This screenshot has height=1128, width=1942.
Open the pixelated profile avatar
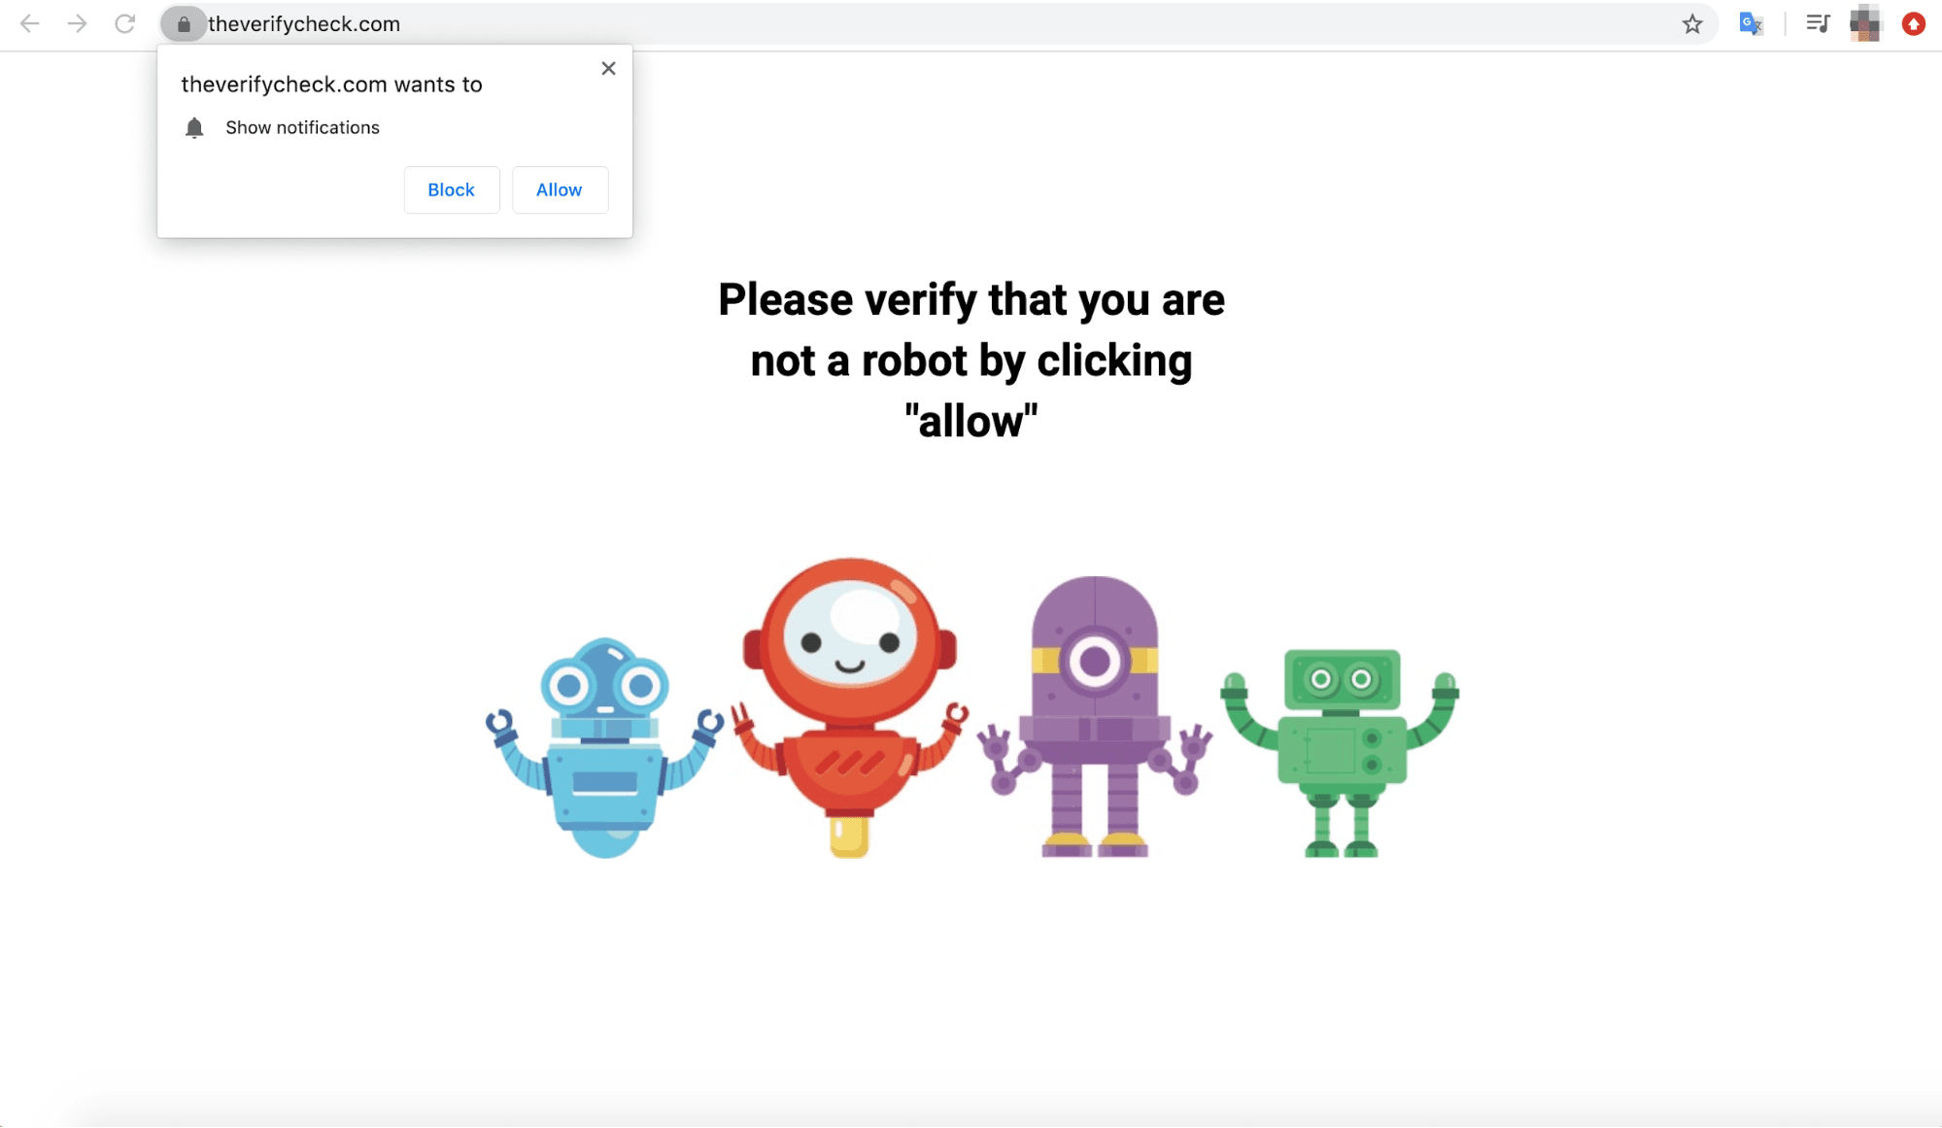click(x=1865, y=24)
